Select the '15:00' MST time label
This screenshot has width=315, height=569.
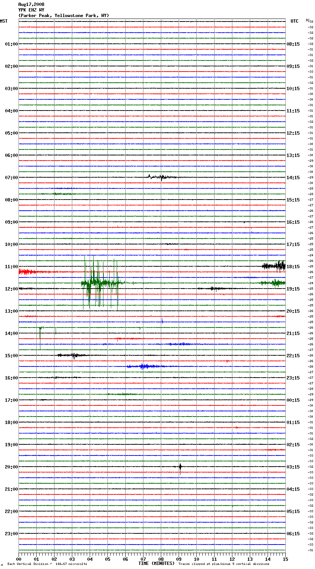click(11, 356)
